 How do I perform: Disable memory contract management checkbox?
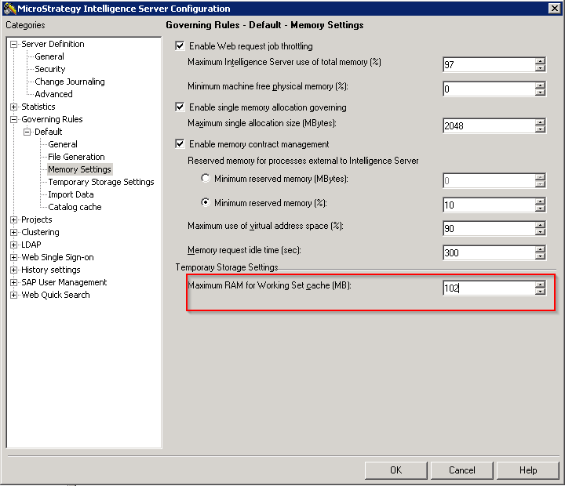click(180, 144)
